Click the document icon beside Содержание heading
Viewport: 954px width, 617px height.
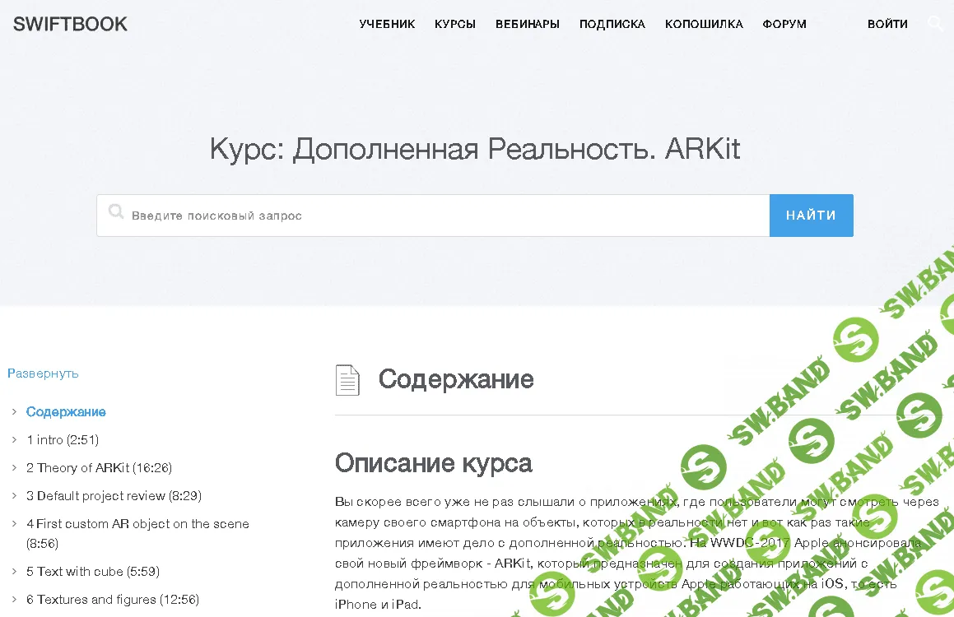pos(347,379)
